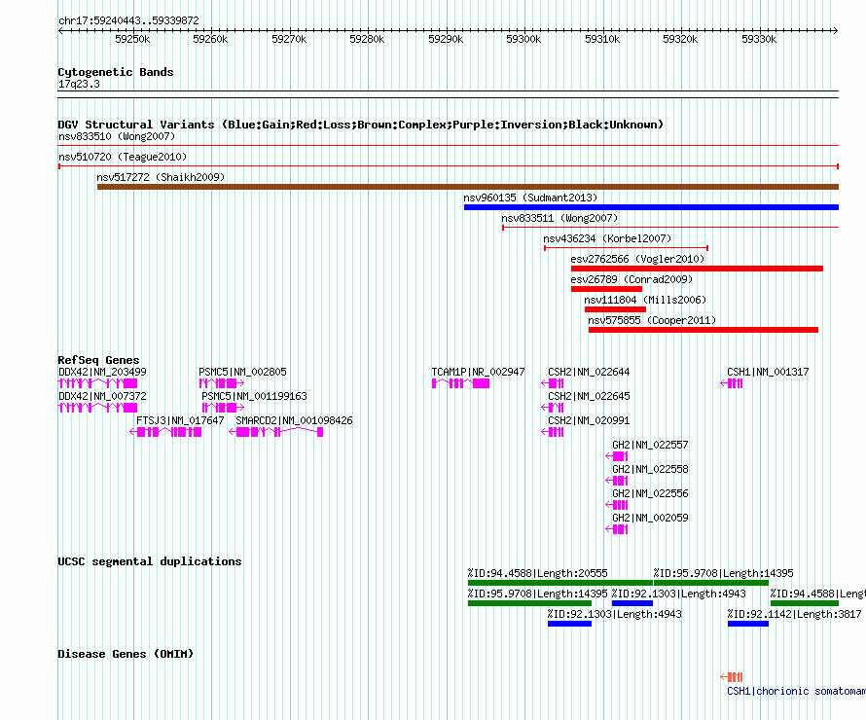Screen dimensions: 866x720
Task: Click third-row blue duplication bar %ID:92.1303 Length:4943
Action: pos(569,624)
